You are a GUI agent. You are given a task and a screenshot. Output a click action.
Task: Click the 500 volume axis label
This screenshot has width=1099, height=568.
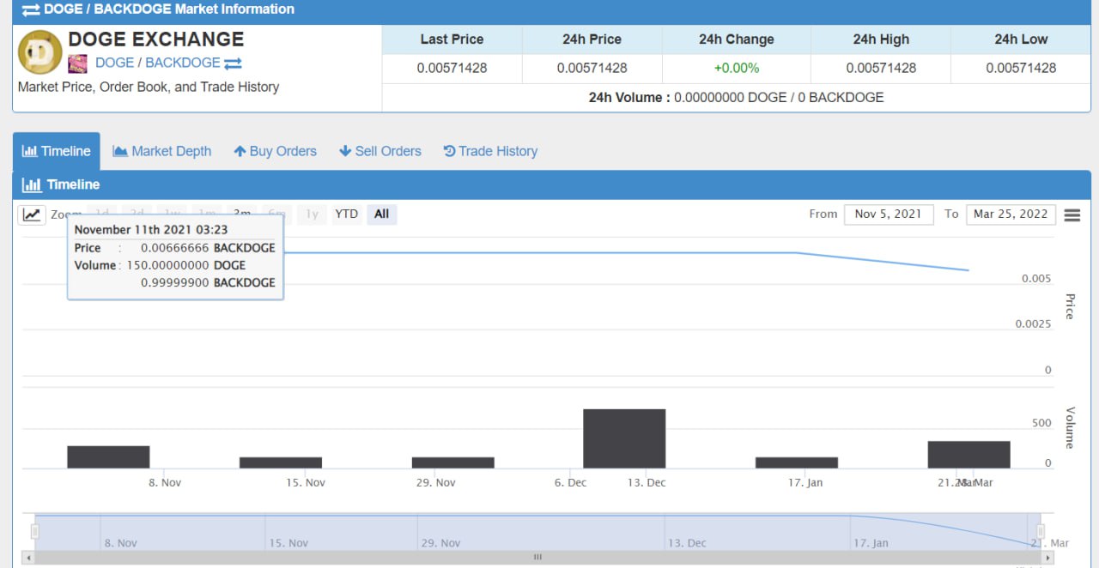[1041, 423]
